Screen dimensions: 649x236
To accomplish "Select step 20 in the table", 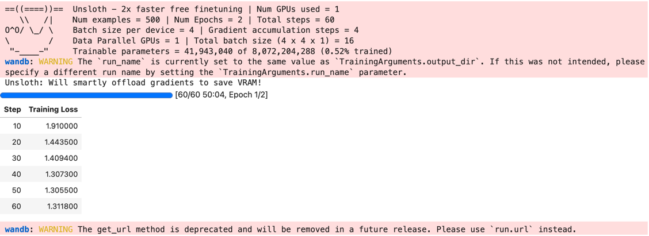I will point(17,142).
